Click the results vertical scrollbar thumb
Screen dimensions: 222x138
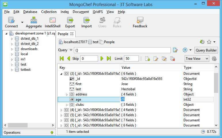pos(216,83)
